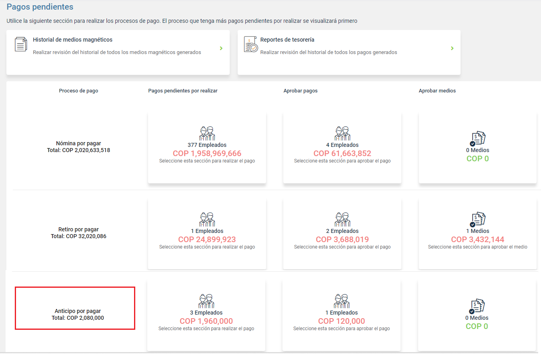
Task: Select amount COP 1,960,000 to pay advance
Action: 206,321
